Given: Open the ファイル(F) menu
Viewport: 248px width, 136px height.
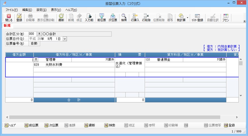Looking at the screenshot, I should pos(11,10).
